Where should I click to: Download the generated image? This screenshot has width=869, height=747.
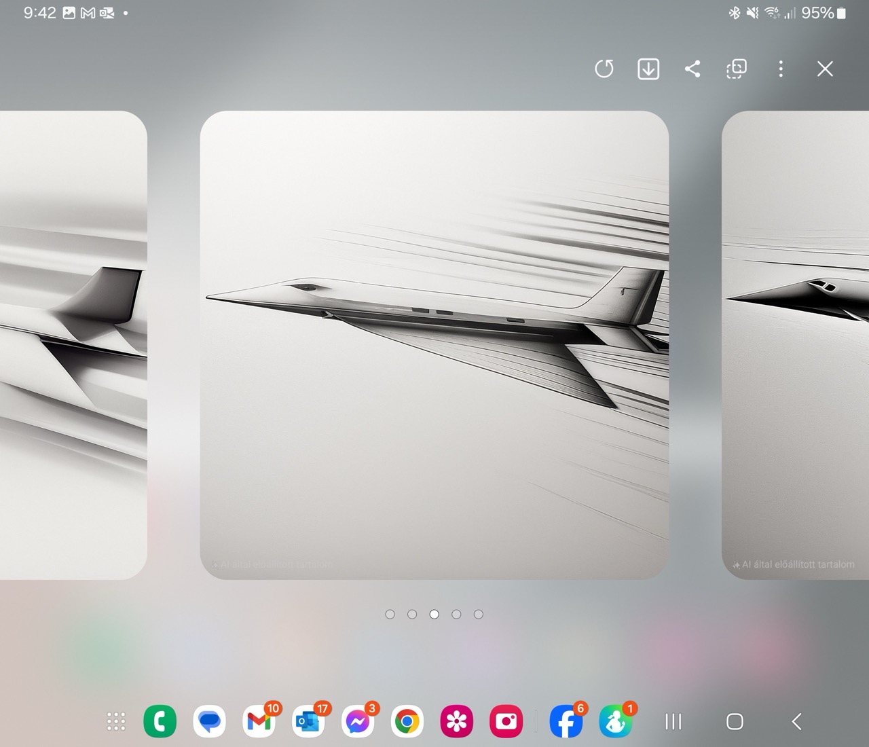tap(648, 69)
